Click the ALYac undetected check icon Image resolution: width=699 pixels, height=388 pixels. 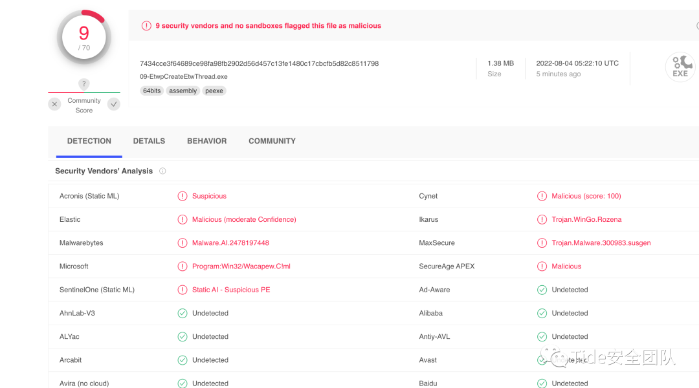tap(183, 337)
